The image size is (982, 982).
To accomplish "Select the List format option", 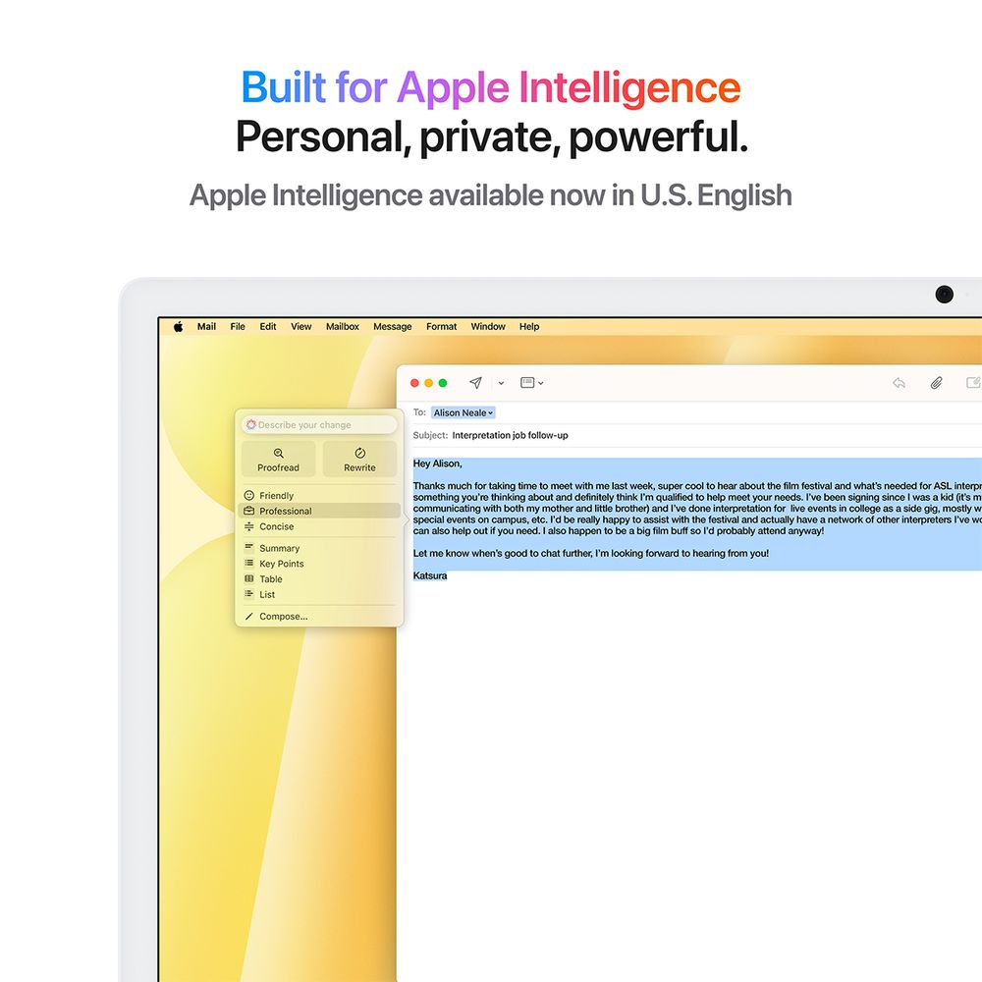I will coord(267,595).
